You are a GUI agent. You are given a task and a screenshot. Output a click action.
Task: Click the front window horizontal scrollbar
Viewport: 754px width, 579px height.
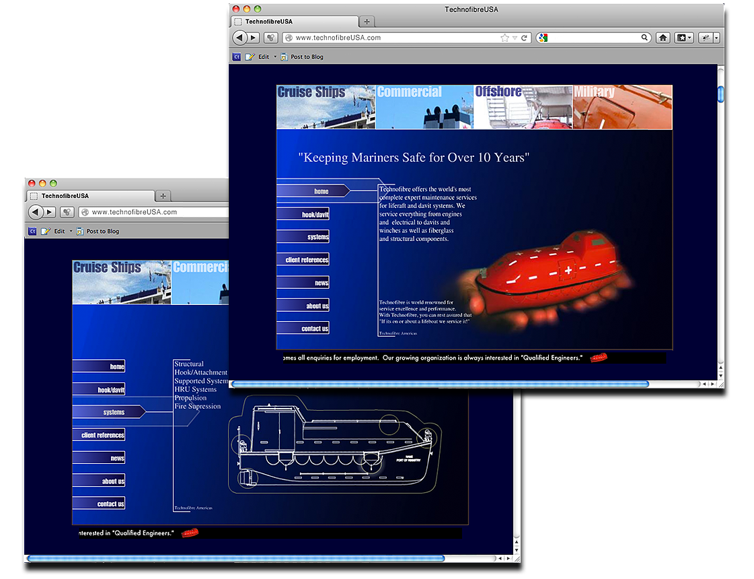tap(440, 384)
